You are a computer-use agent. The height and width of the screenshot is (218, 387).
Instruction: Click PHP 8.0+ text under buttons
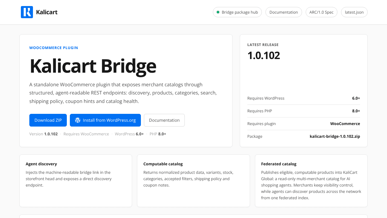pos(158,134)
